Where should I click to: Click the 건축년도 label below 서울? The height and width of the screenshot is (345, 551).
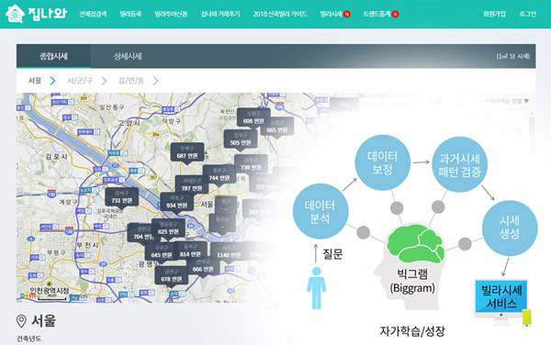[x=28, y=339]
